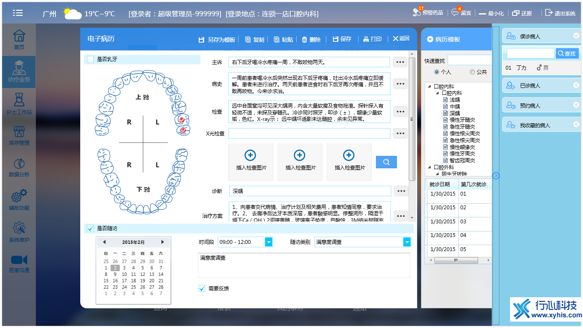Open the 时间段 time period dropdown
This screenshot has height=328, width=583.
(x=269, y=241)
